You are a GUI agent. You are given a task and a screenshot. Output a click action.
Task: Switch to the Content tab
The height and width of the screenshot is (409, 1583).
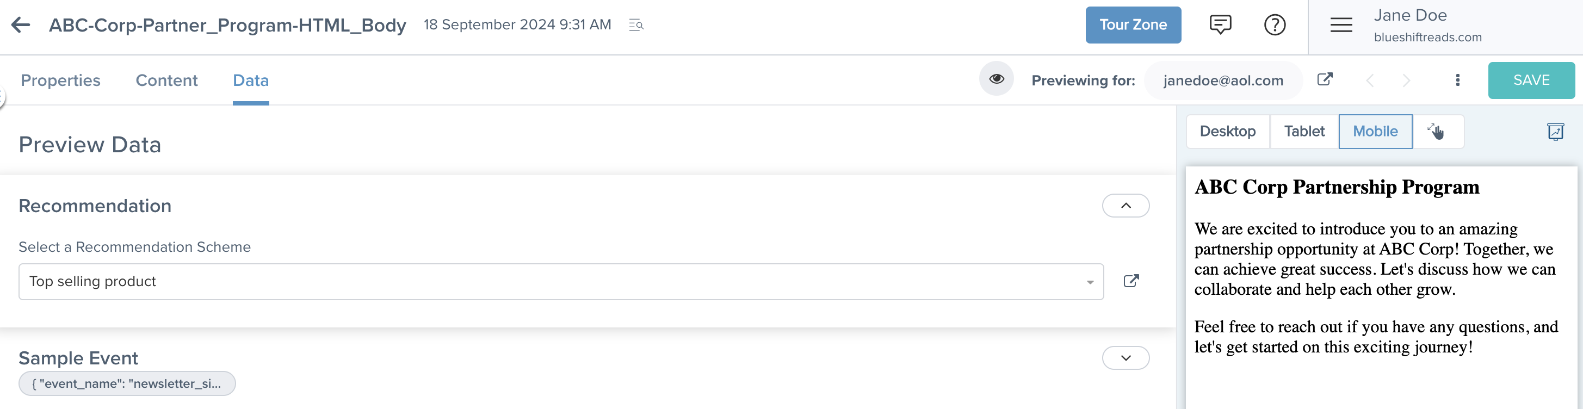click(x=166, y=80)
